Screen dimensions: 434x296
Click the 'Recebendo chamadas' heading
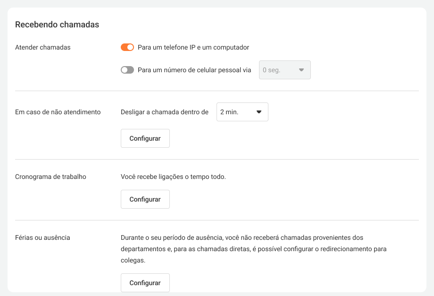(57, 25)
